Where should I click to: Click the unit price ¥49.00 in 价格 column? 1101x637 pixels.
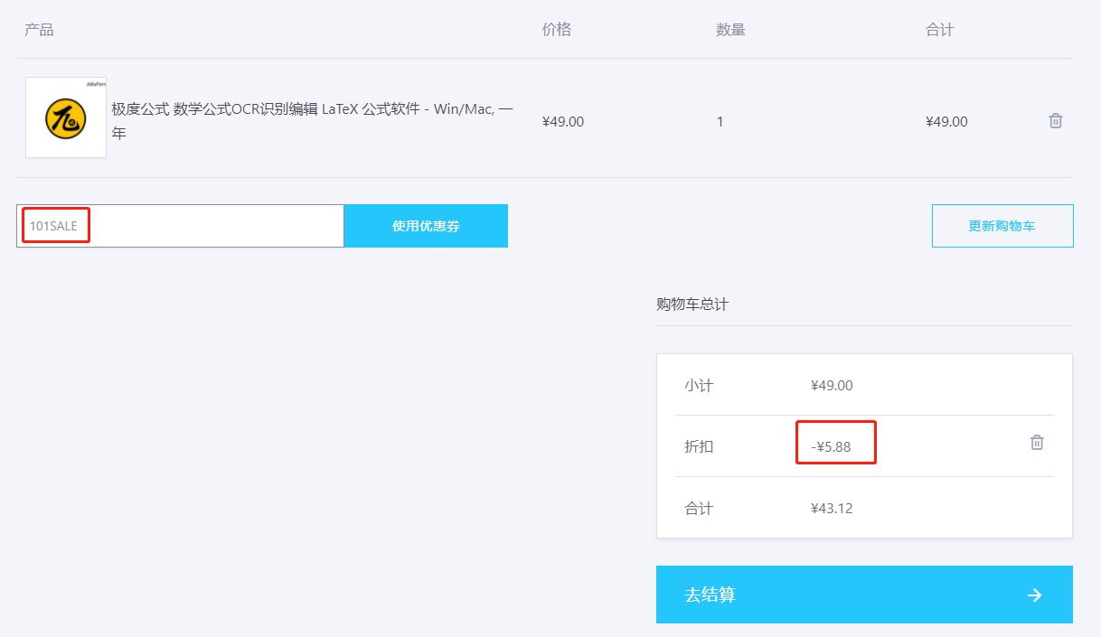click(x=562, y=122)
